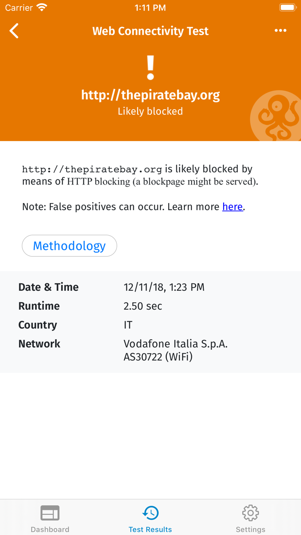This screenshot has height=535, width=301.
Task: Select the Test Results tab
Action: click(150, 518)
